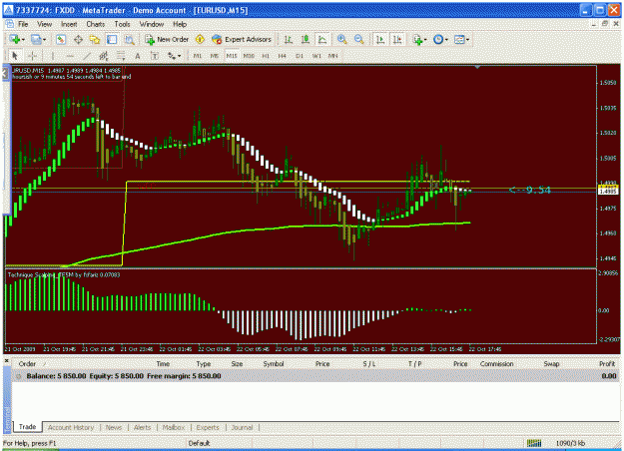Expand the Indicators list dropdown arrow
The height and width of the screenshot is (451, 624).
coord(425,40)
